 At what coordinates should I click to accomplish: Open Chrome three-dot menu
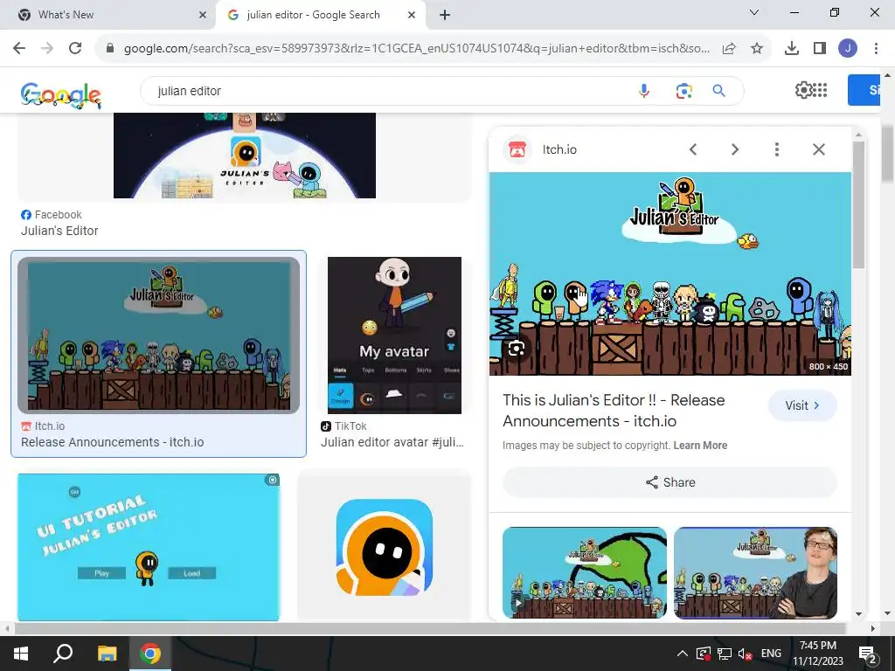point(876,49)
